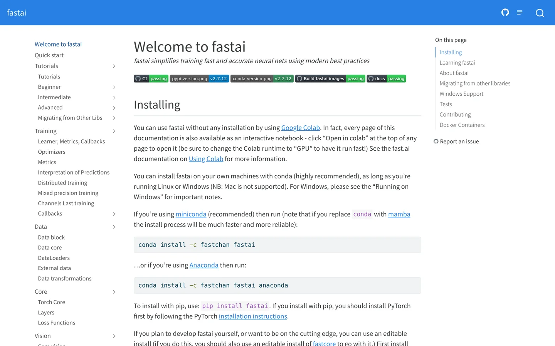Collapse the Training section chevron

tap(114, 131)
